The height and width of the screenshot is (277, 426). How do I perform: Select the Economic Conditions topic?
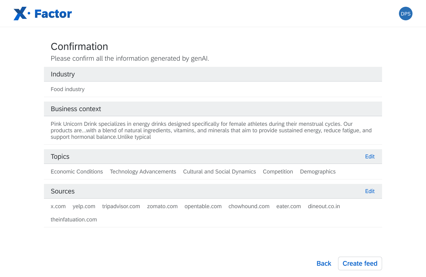point(77,172)
